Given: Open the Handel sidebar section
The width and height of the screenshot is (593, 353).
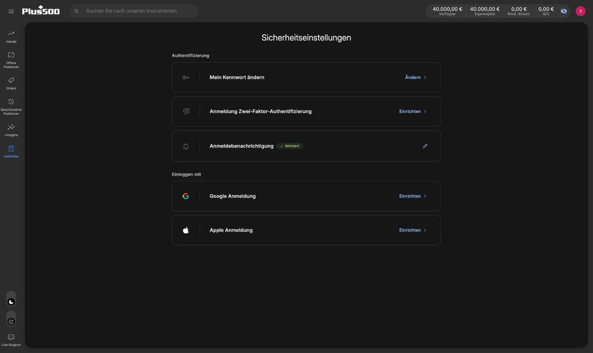Looking at the screenshot, I should 11,37.
